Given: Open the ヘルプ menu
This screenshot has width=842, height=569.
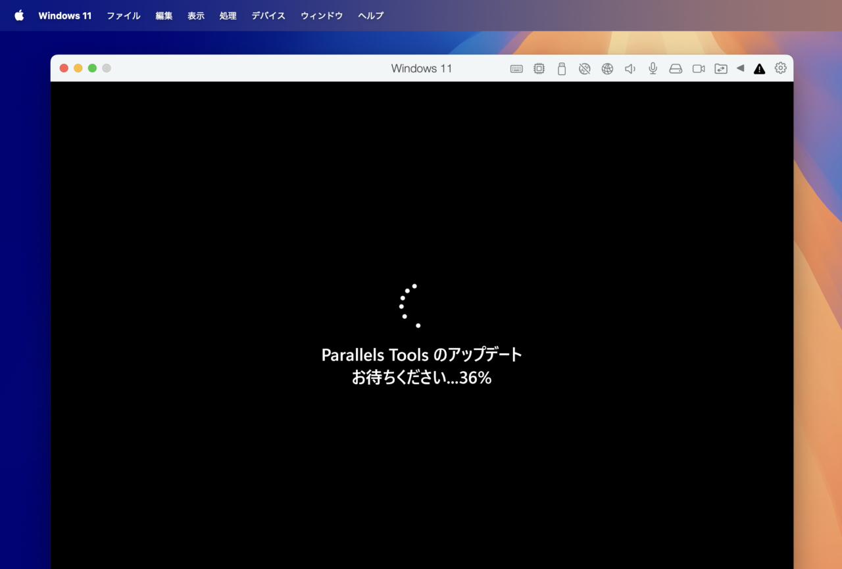Looking at the screenshot, I should [371, 16].
